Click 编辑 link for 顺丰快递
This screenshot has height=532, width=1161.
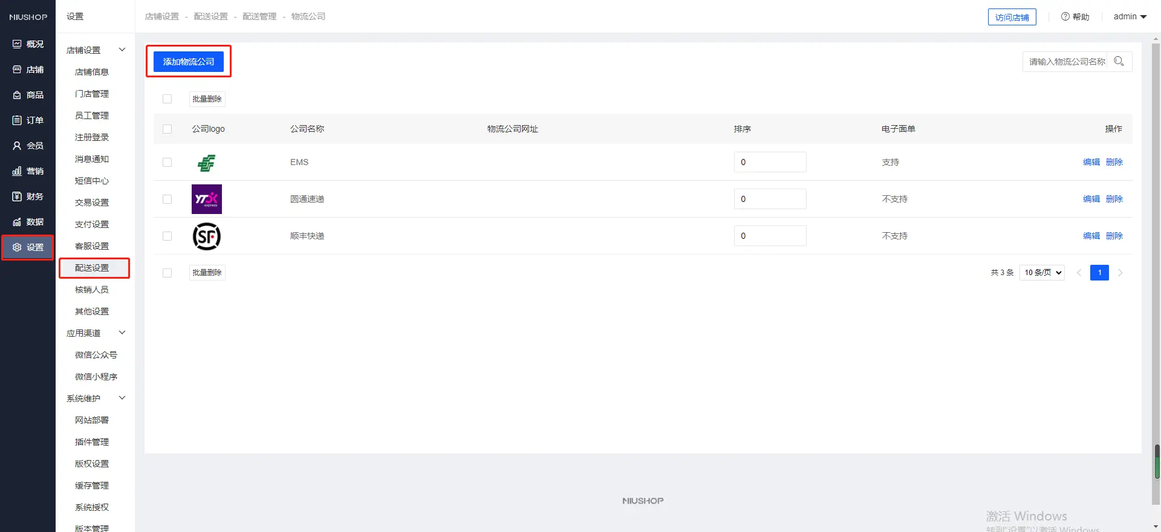click(1091, 236)
